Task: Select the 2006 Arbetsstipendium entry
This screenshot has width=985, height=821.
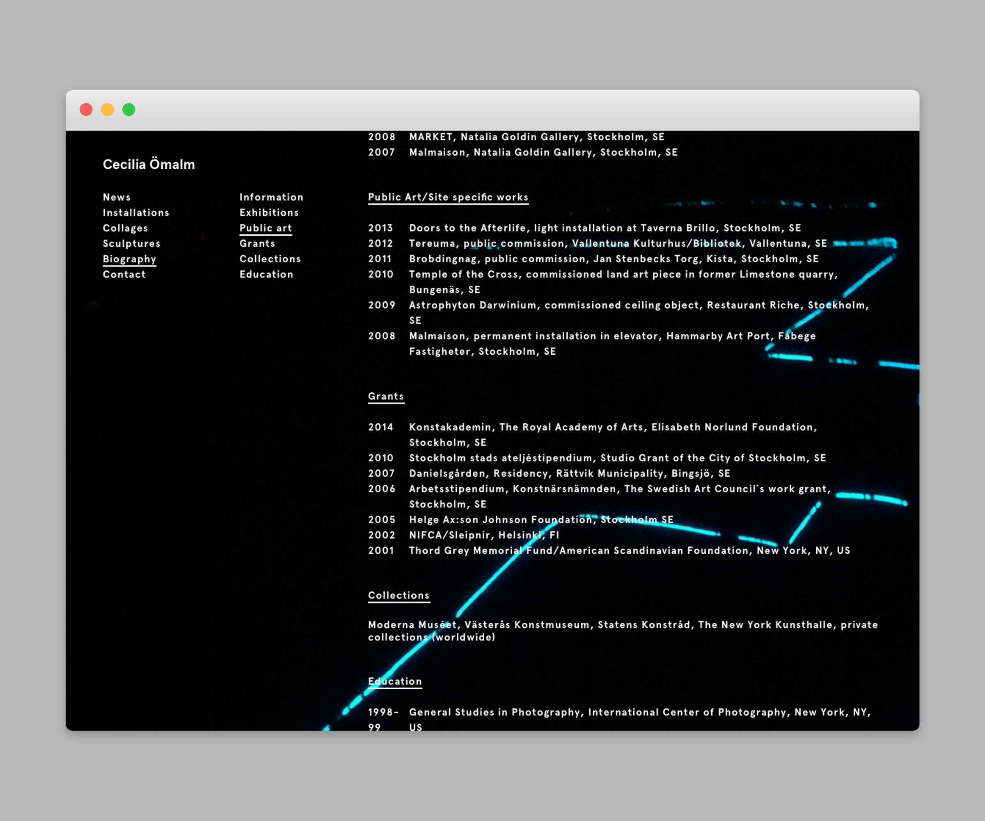Action: (600, 496)
